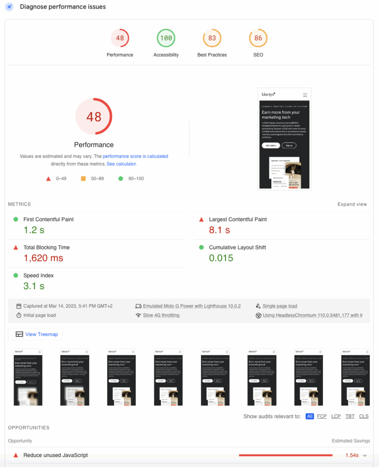Image resolution: width=379 pixels, height=467 pixels.
Task: Click the icon beside Single page load
Action: pos(258,306)
